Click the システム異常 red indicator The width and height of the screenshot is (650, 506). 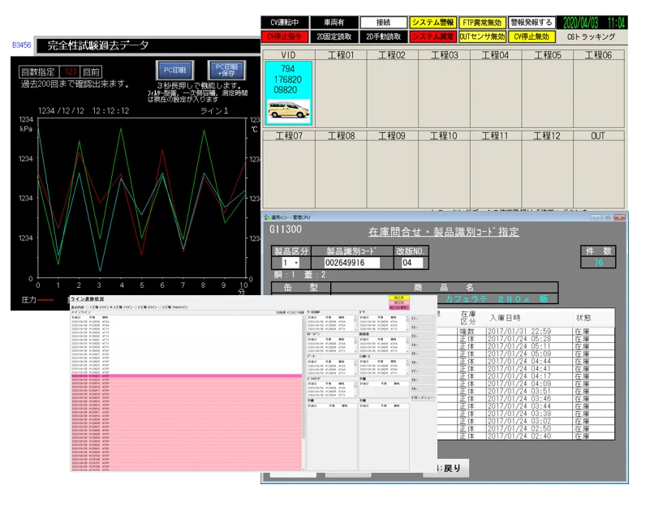pyautogui.click(x=433, y=36)
